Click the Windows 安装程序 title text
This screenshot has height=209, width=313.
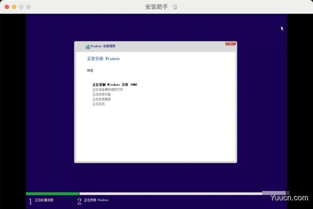(103, 46)
